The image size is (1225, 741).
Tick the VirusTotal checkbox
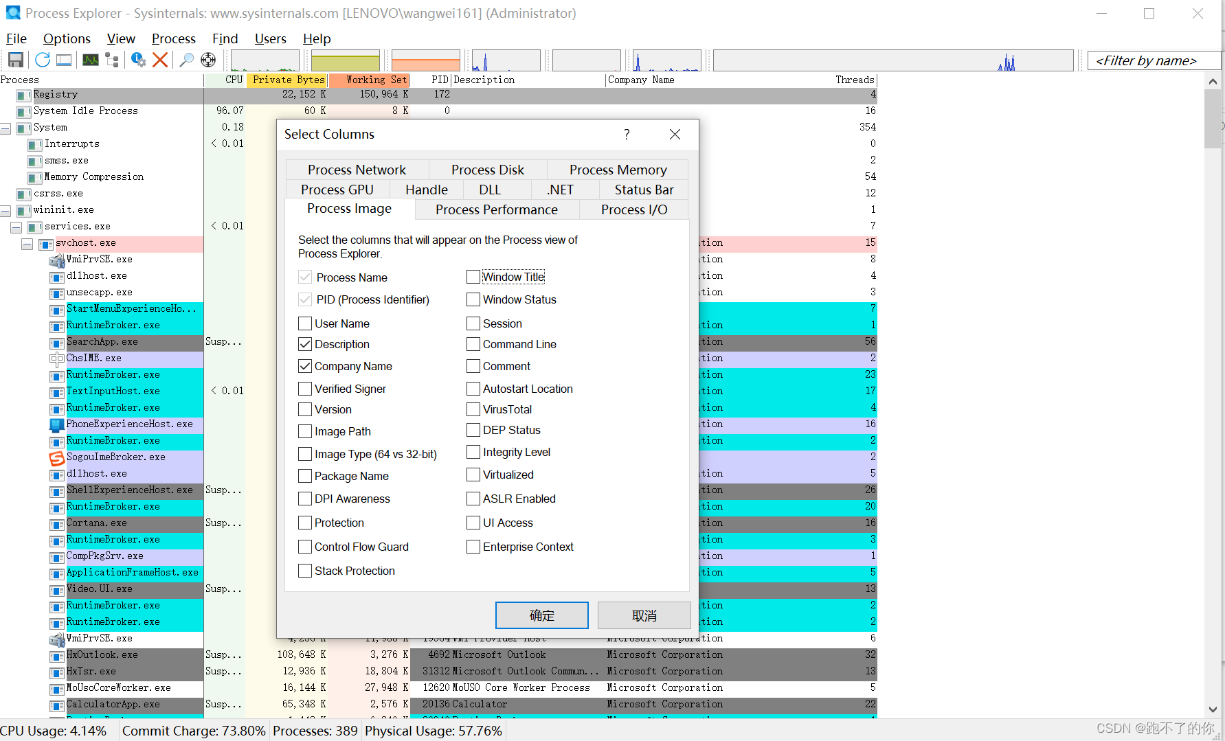click(x=473, y=409)
